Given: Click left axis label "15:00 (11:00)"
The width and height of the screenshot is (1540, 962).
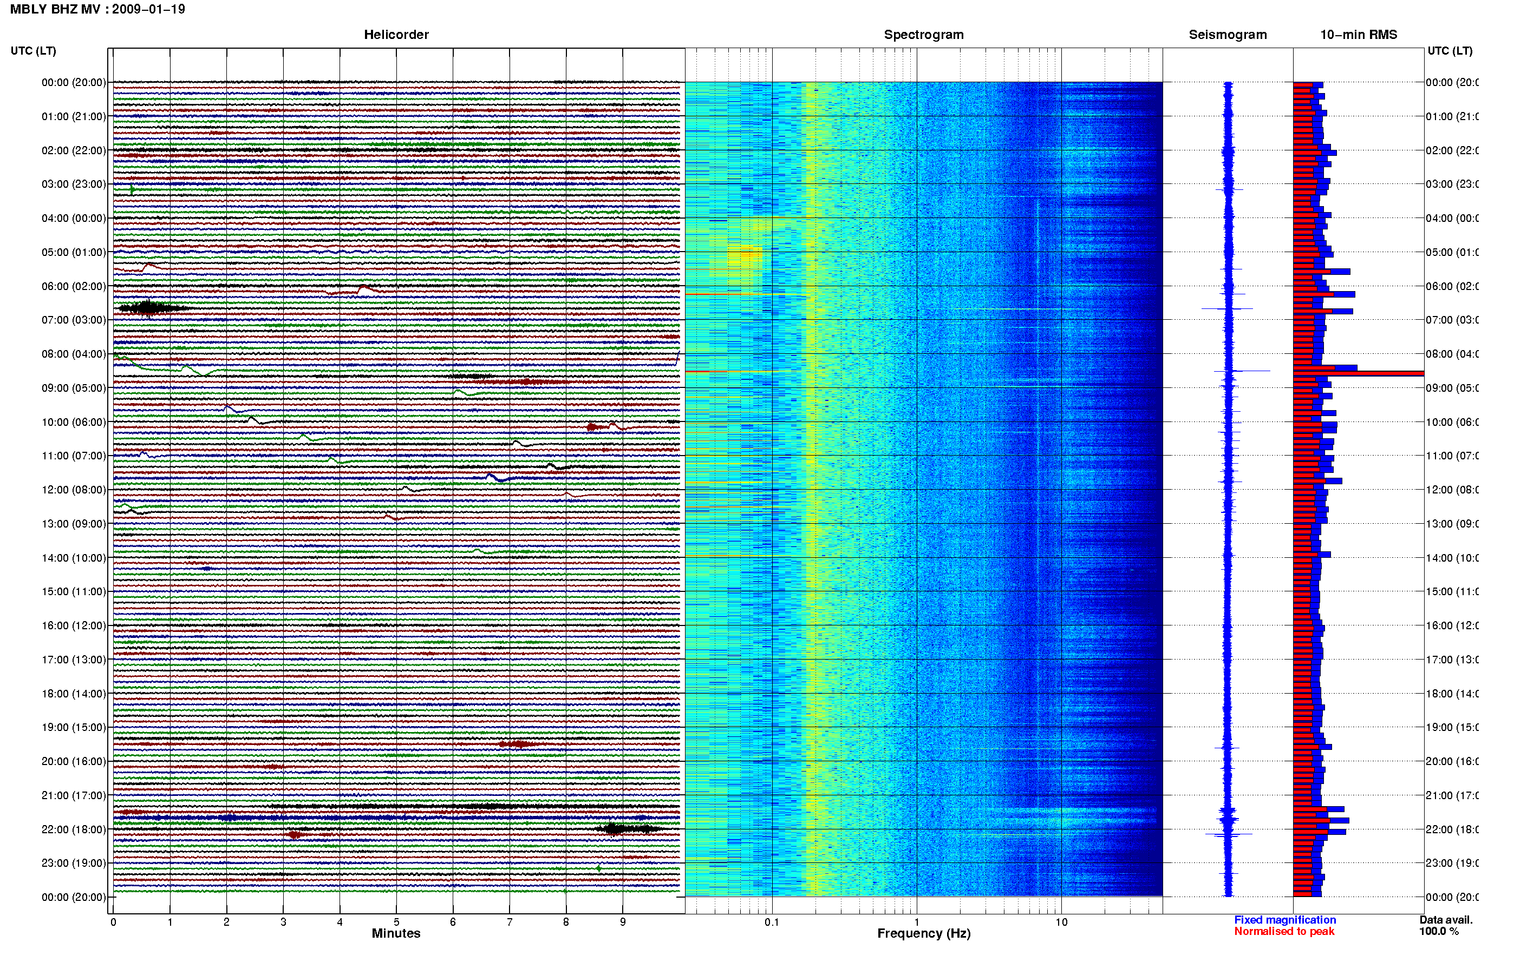Looking at the screenshot, I should coord(74,592).
